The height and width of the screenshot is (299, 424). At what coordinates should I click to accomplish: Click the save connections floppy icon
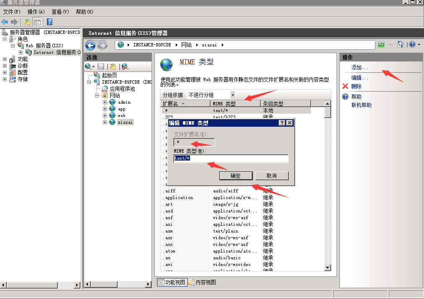click(101, 66)
